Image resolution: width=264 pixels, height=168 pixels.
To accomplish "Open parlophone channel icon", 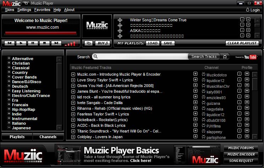I will click(x=203, y=137).
